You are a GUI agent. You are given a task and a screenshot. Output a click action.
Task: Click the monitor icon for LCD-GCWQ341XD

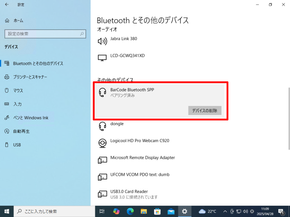pyautogui.click(x=102, y=58)
